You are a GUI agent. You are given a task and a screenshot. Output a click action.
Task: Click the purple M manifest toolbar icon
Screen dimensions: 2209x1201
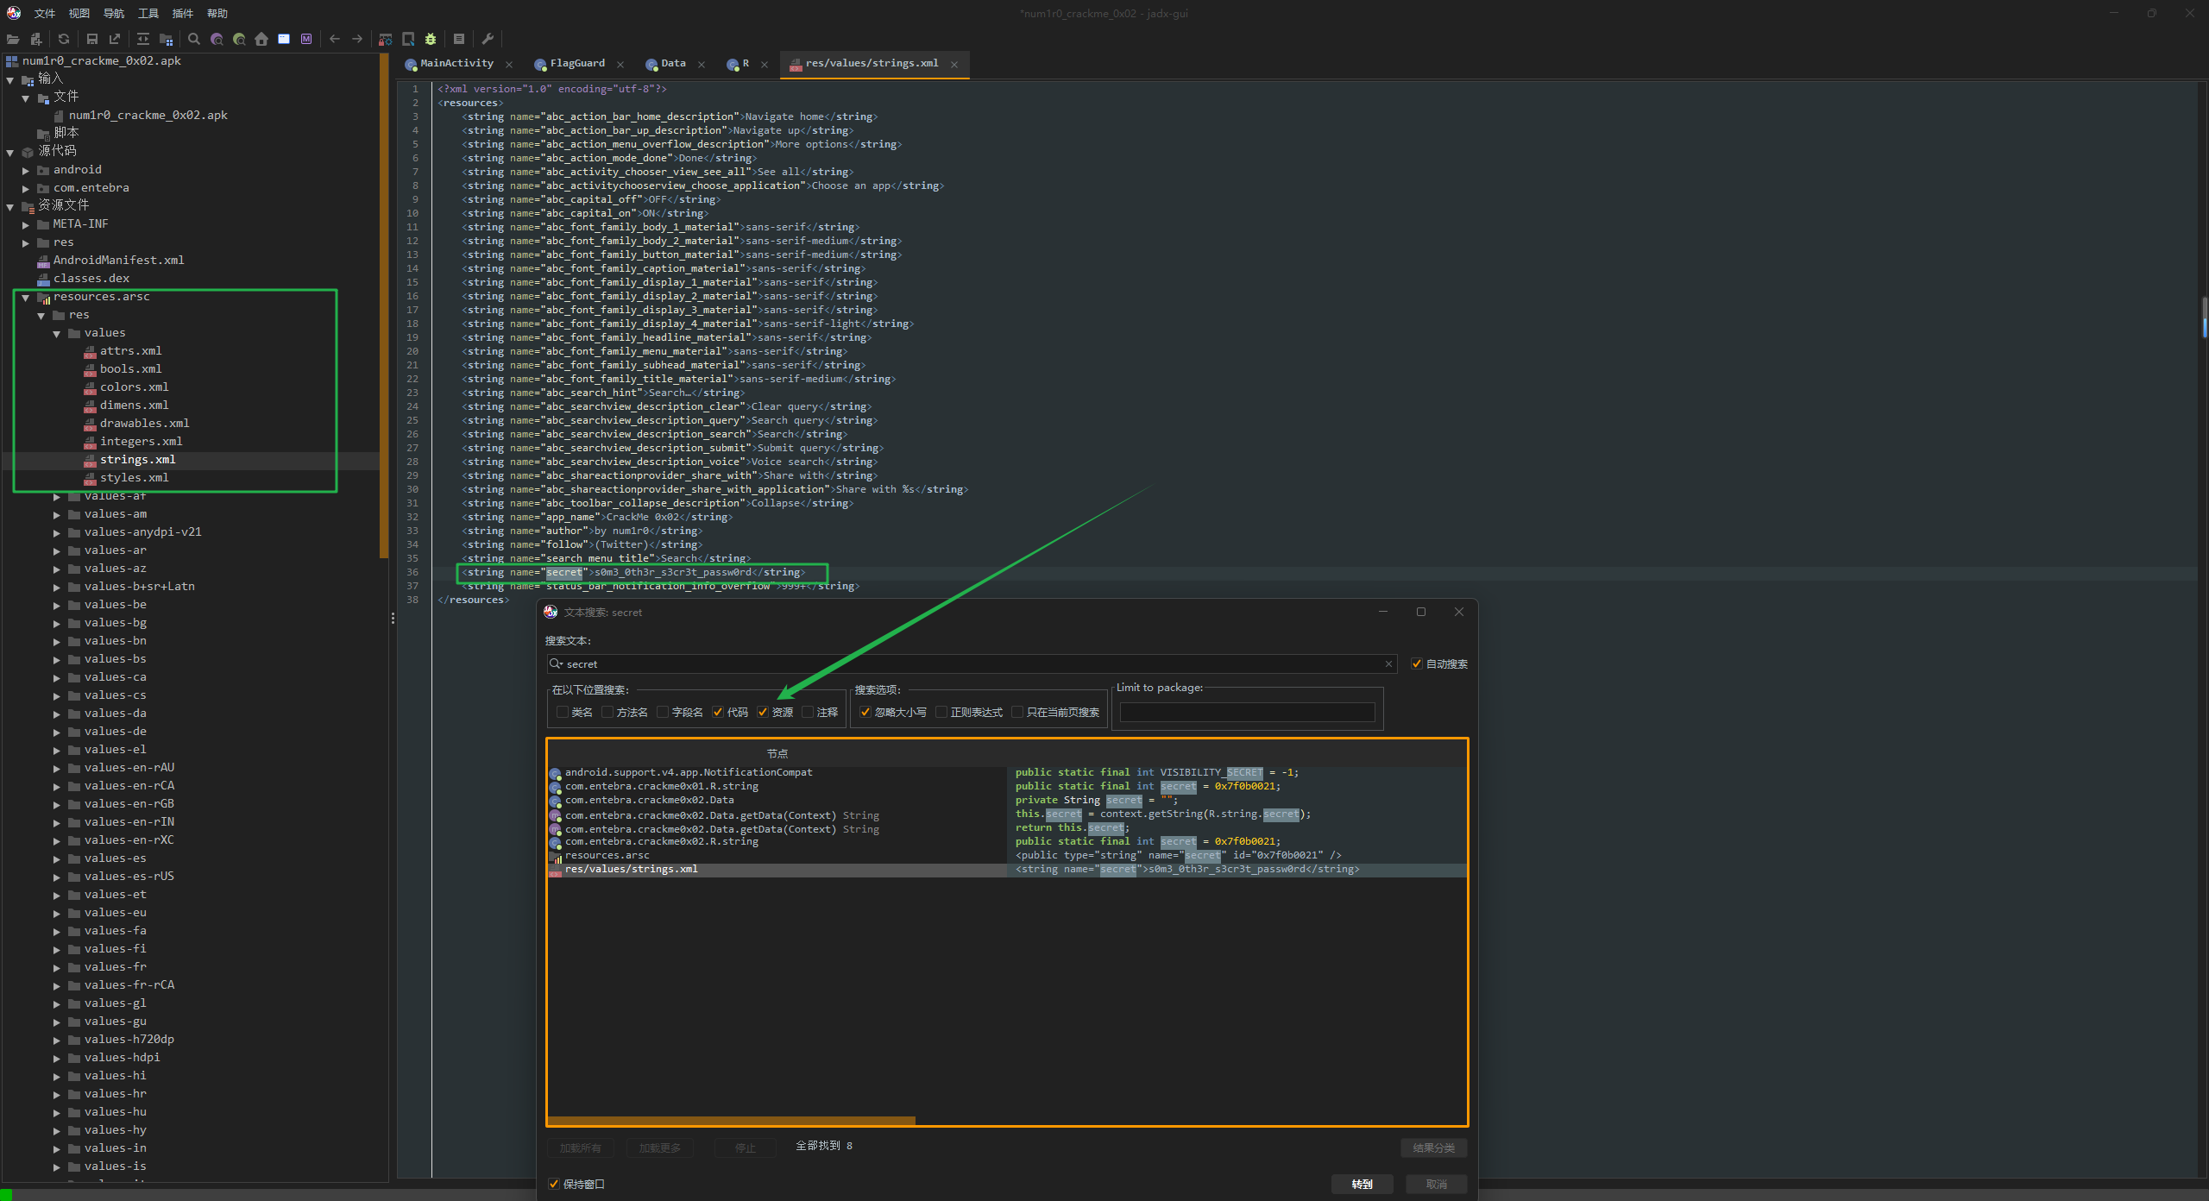tap(306, 39)
